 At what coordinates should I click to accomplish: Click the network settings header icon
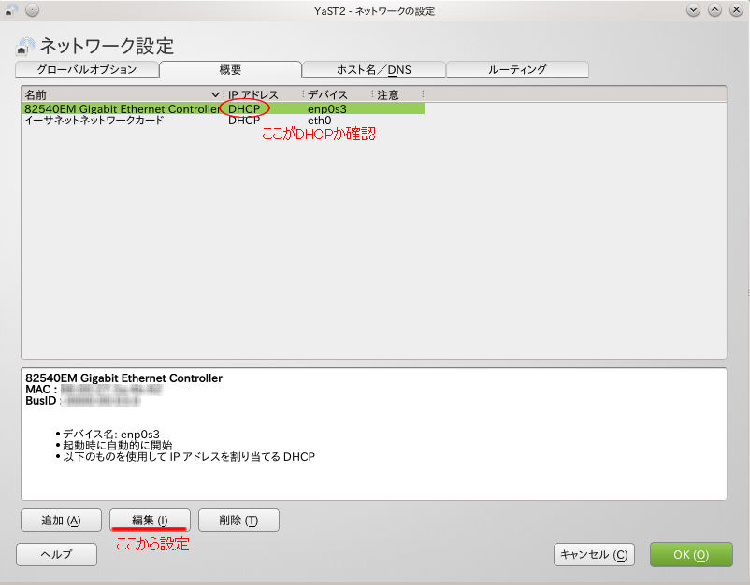tap(25, 47)
